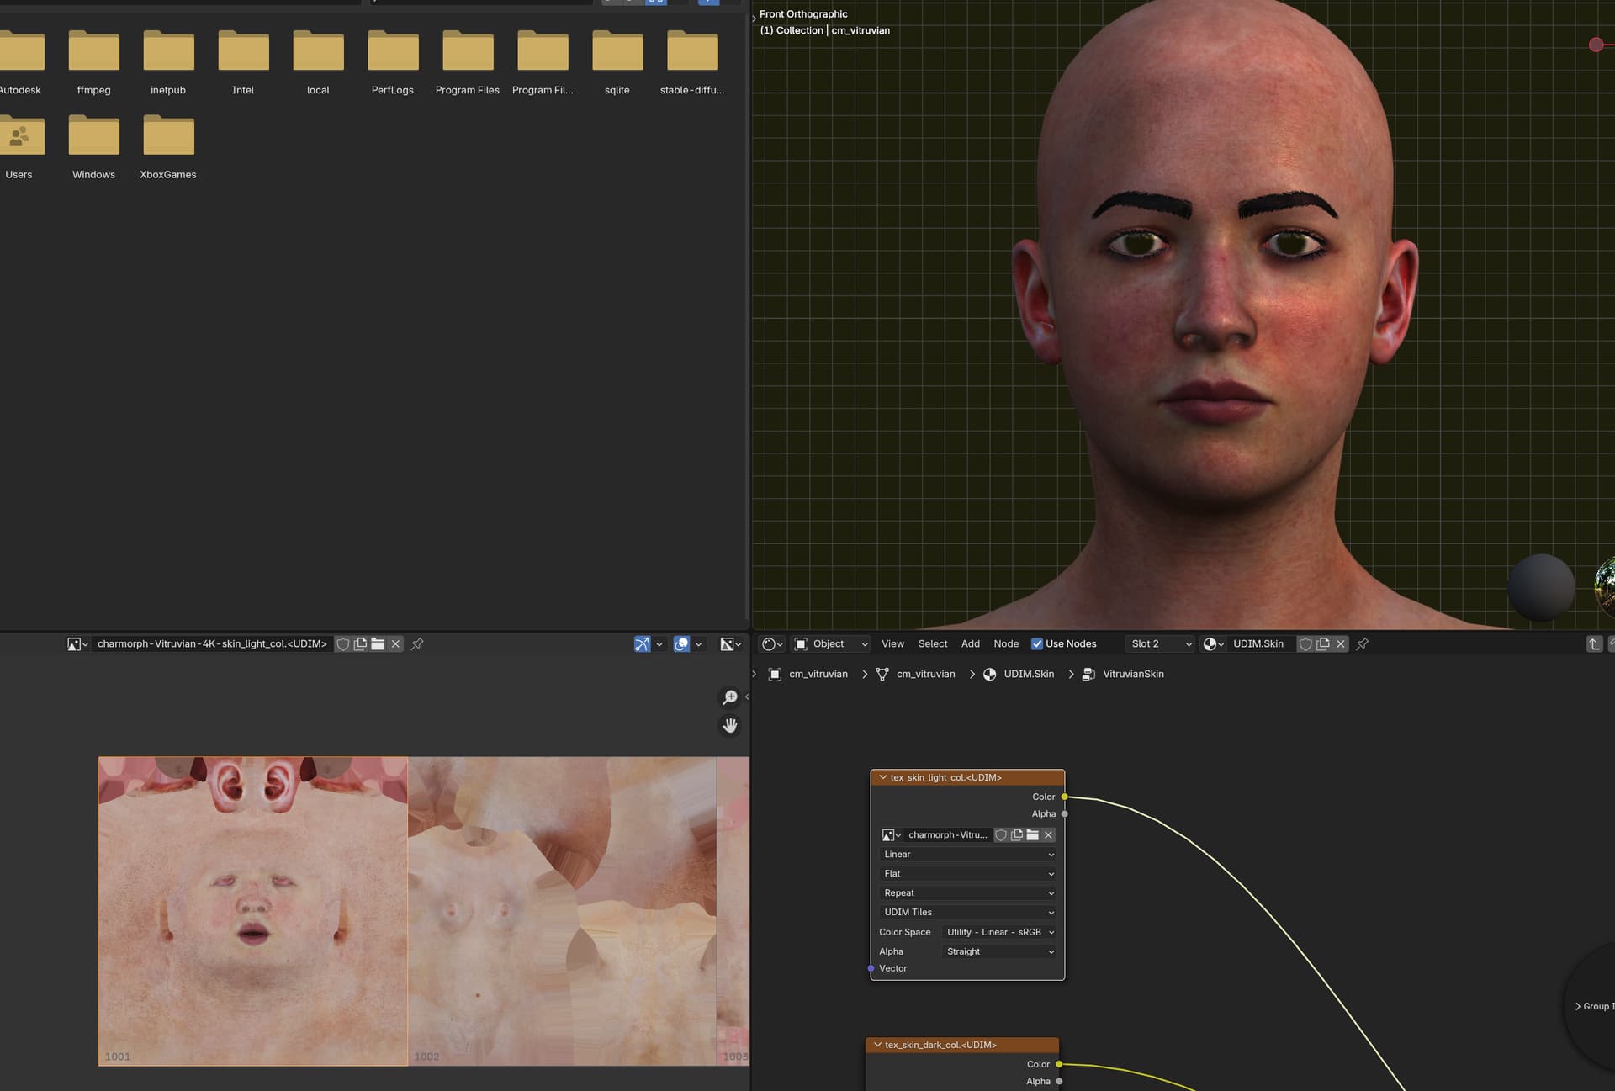The height and width of the screenshot is (1091, 1615).
Task: Open the Slot 2 material slot dropdown
Action: coord(1161,643)
